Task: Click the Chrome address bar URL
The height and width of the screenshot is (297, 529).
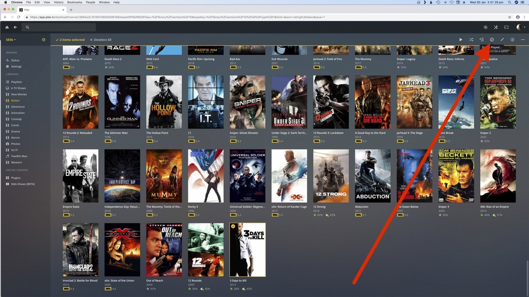Action: pyautogui.click(x=177, y=17)
